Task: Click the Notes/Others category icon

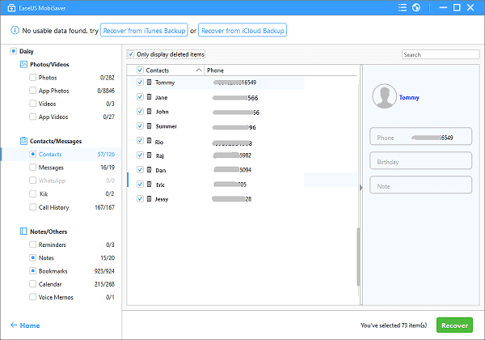Action: tap(21, 231)
